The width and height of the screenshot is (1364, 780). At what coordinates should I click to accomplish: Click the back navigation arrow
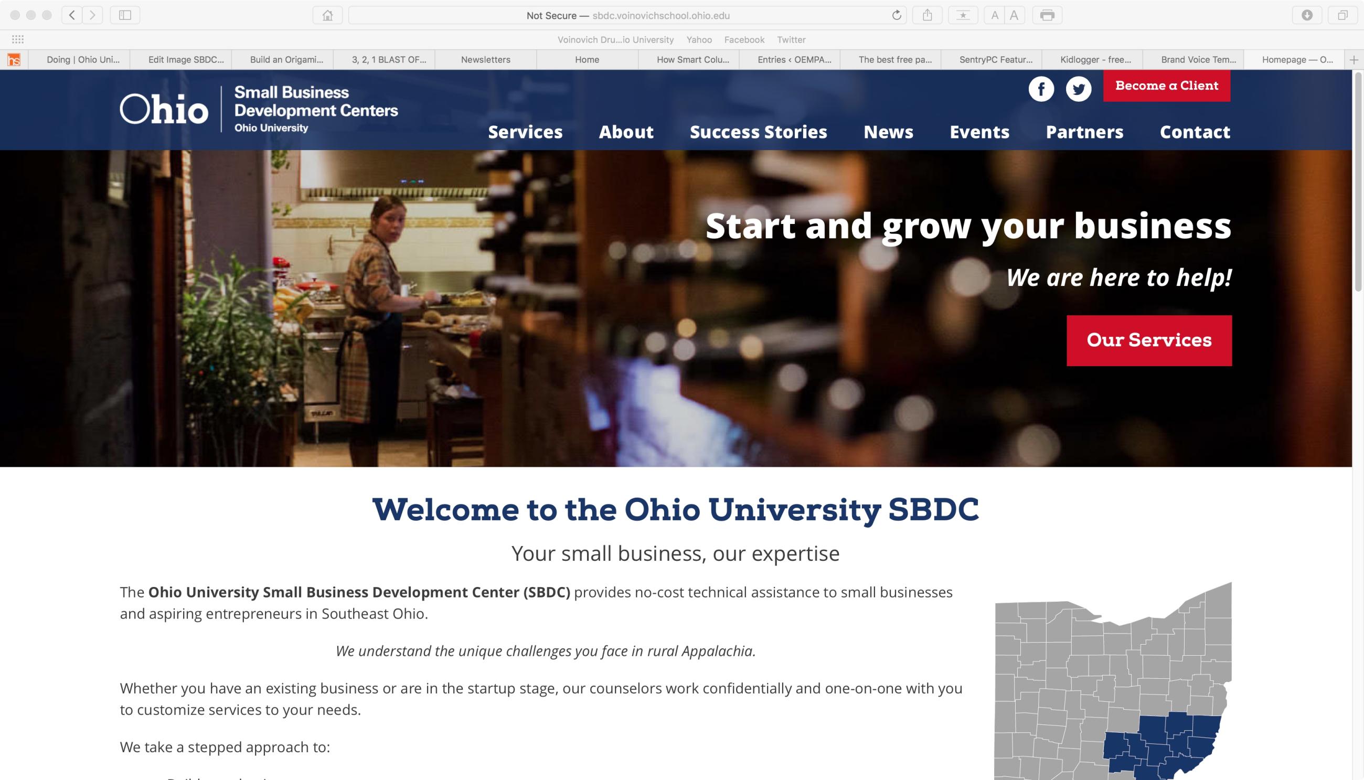71,15
